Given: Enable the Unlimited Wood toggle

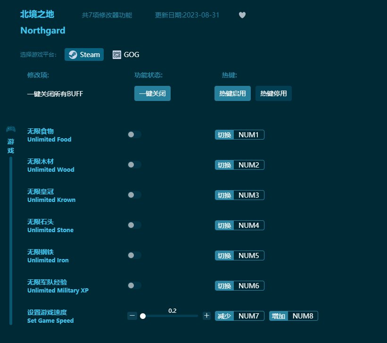Looking at the screenshot, I should click(x=134, y=165).
